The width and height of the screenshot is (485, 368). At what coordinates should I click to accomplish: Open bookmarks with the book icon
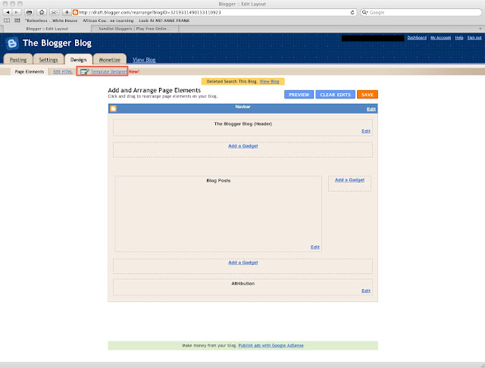click(7, 20)
